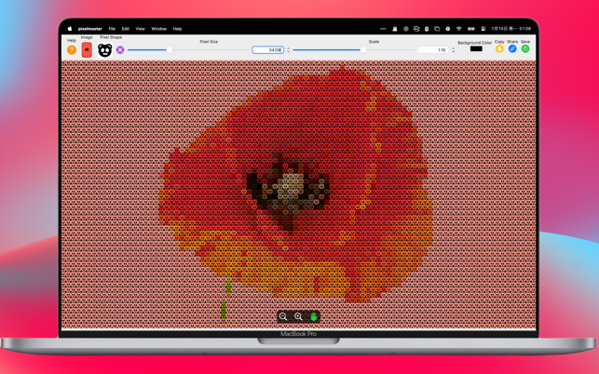599x374 pixels.
Task: Click the orange Help question mark icon
Action: [x=72, y=49]
